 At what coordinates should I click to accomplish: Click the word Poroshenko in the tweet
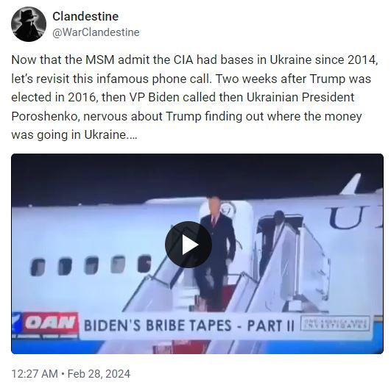(x=45, y=117)
